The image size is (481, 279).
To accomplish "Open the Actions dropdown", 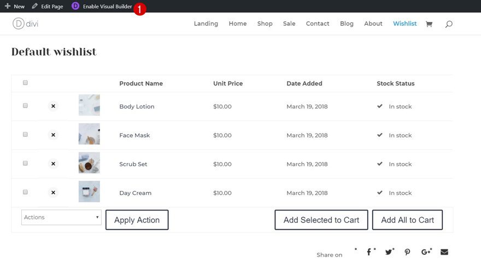I will point(61,217).
